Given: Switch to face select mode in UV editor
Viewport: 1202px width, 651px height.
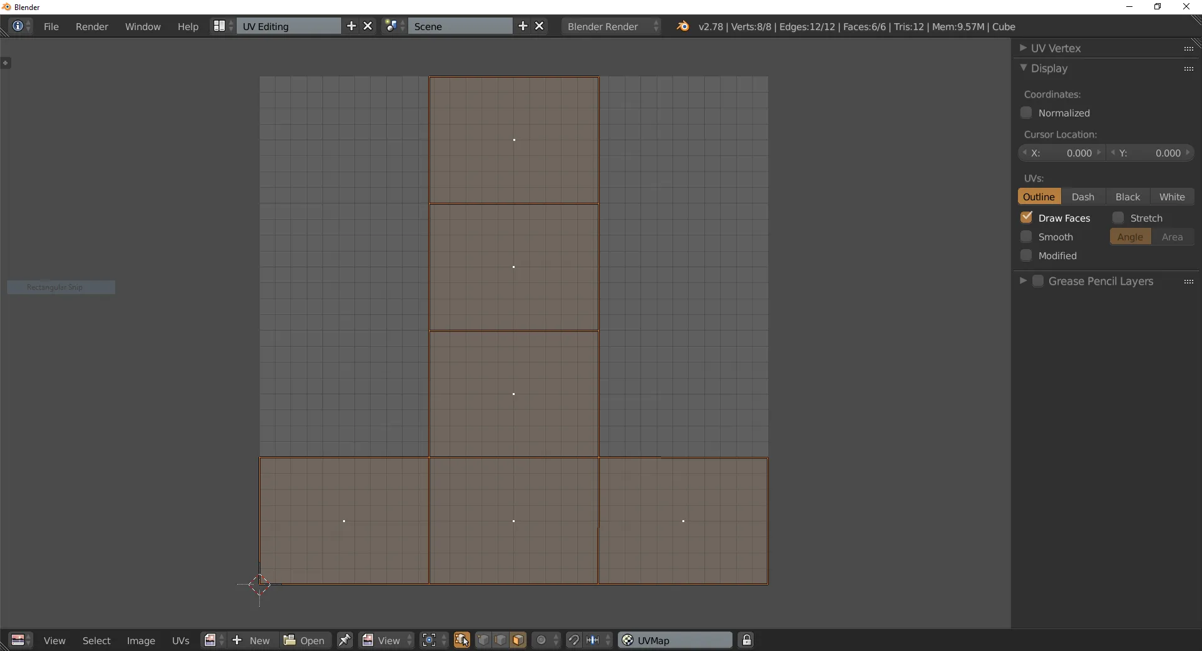Looking at the screenshot, I should 518,640.
